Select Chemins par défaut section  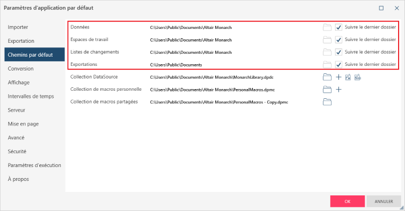click(x=34, y=54)
